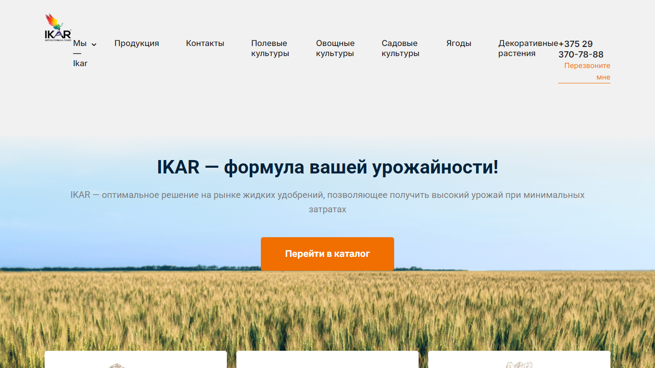Click the "Перейти в каталог" button
The height and width of the screenshot is (368, 655).
pyautogui.click(x=327, y=254)
